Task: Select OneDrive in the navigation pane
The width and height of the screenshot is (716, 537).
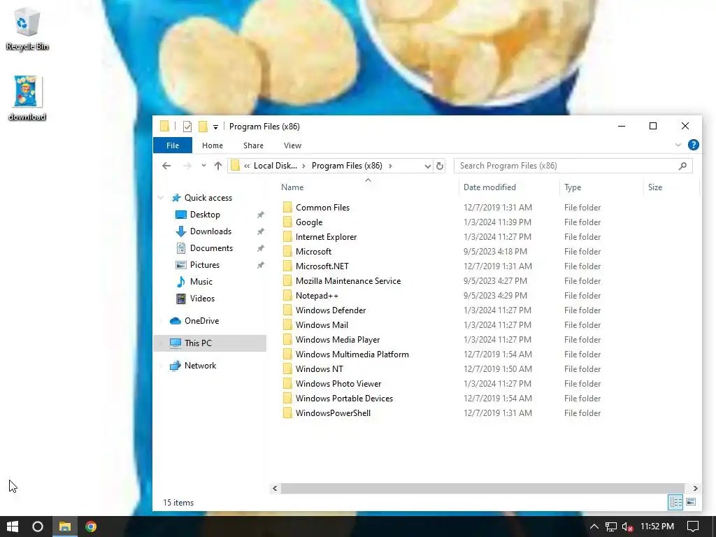Action: pyautogui.click(x=201, y=320)
